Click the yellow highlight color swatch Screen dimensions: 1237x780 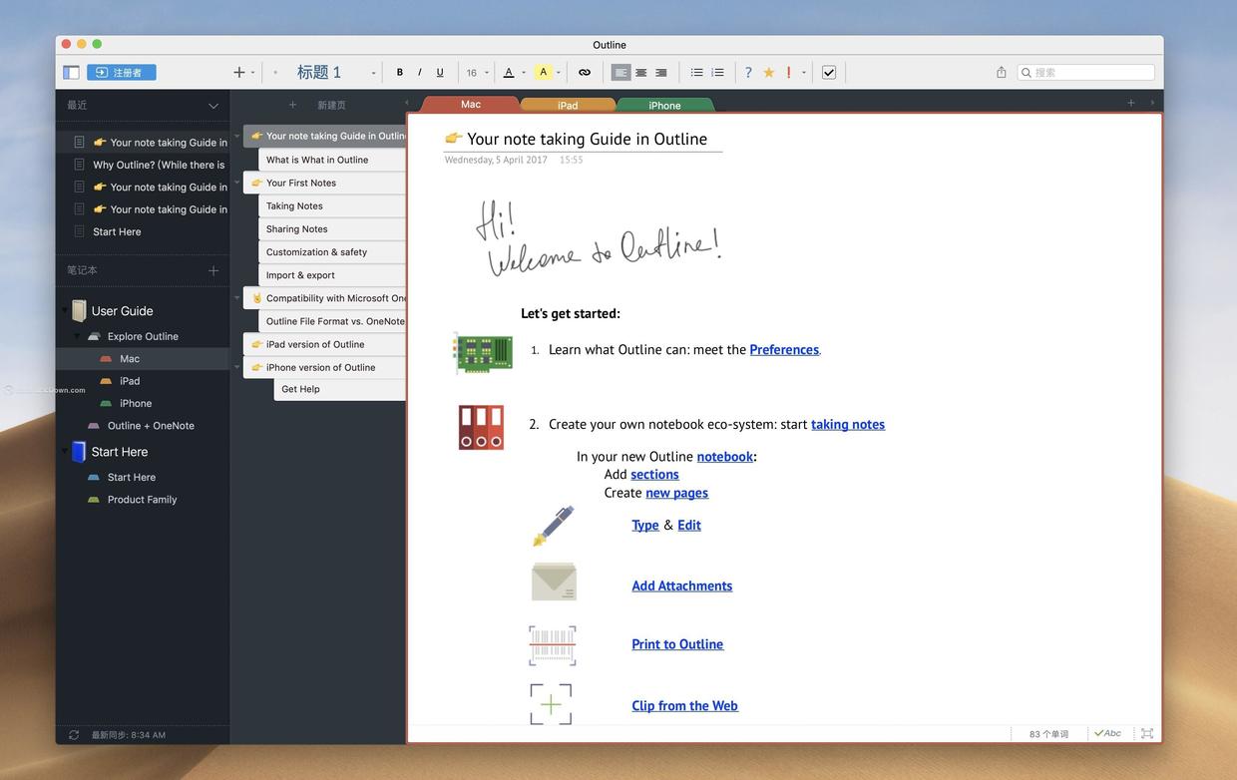click(x=543, y=73)
